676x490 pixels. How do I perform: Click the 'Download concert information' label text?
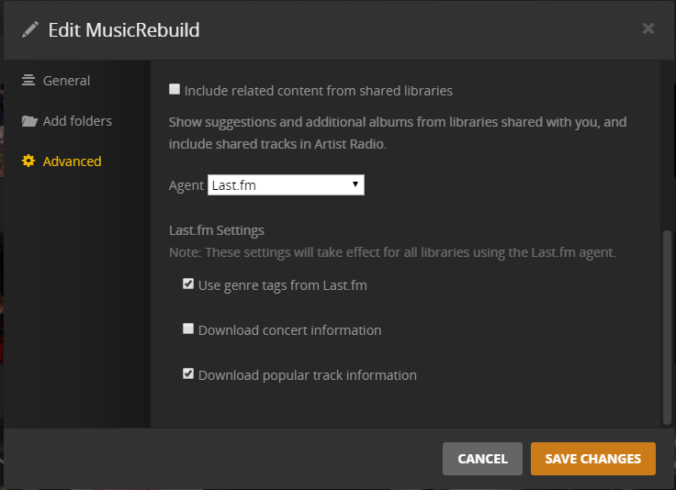(289, 330)
